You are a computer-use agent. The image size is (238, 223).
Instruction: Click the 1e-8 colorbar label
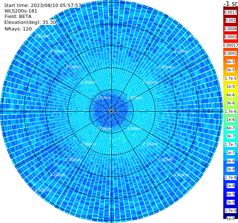[x=231, y=186]
